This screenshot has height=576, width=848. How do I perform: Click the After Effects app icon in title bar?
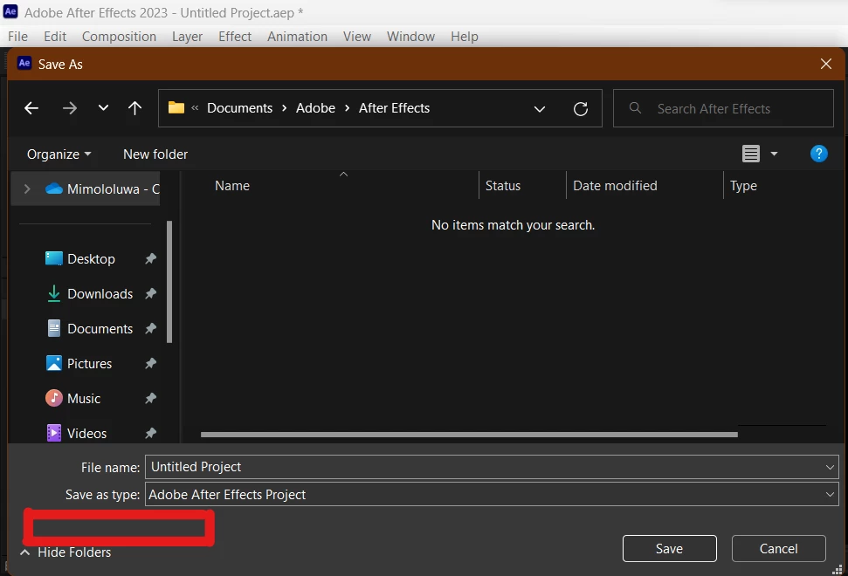point(10,11)
